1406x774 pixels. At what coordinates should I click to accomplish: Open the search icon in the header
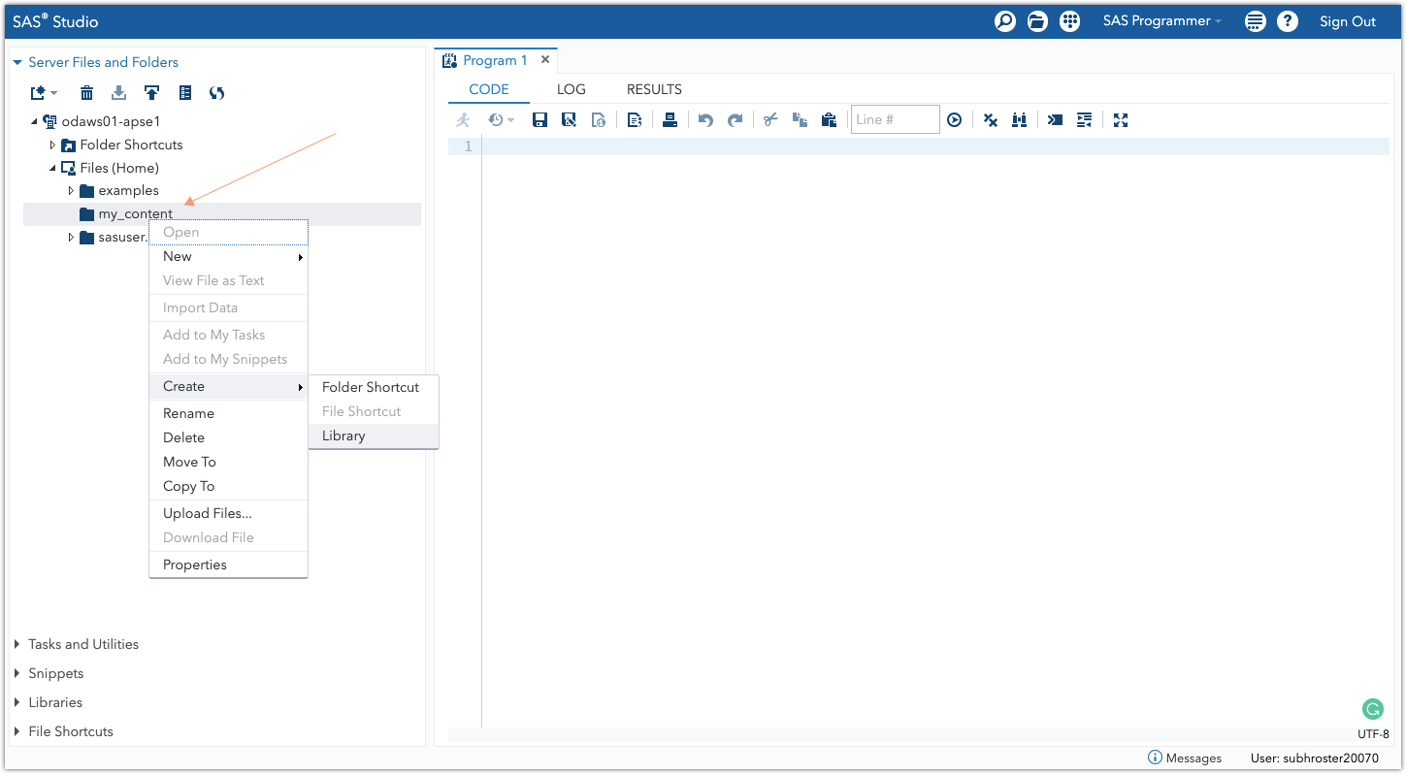point(1005,21)
